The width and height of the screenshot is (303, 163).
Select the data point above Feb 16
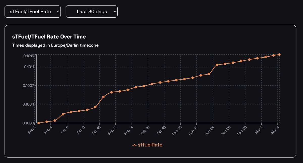click(x=151, y=83)
